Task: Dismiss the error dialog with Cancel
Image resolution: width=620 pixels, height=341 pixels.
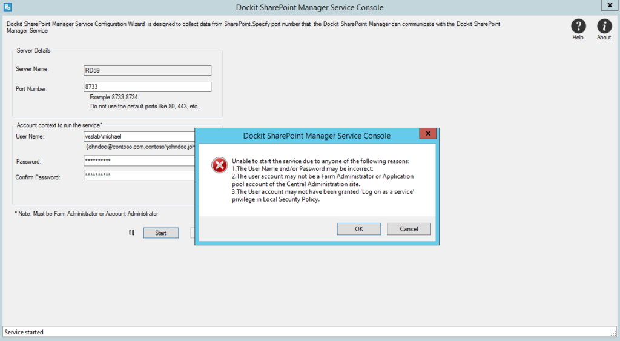Action: (x=409, y=229)
